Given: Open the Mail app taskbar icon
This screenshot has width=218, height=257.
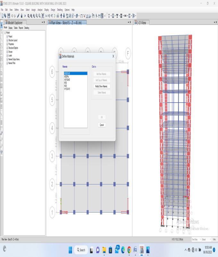Looking at the screenshot, I should [117, 250].
